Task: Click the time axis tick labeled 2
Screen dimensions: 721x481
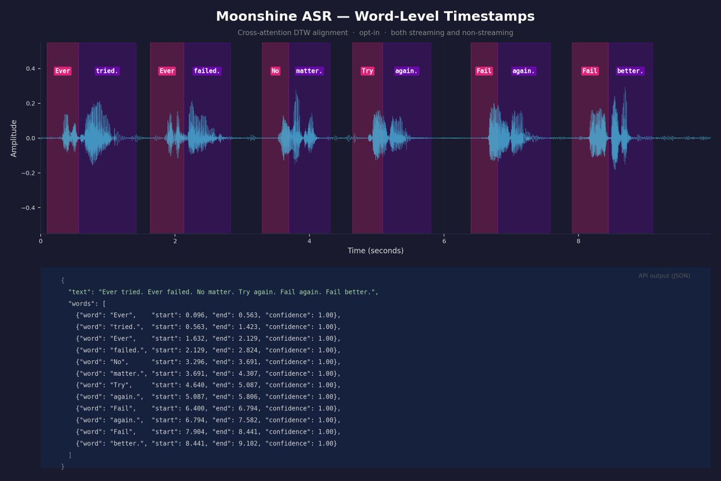Action: [175, 241]
